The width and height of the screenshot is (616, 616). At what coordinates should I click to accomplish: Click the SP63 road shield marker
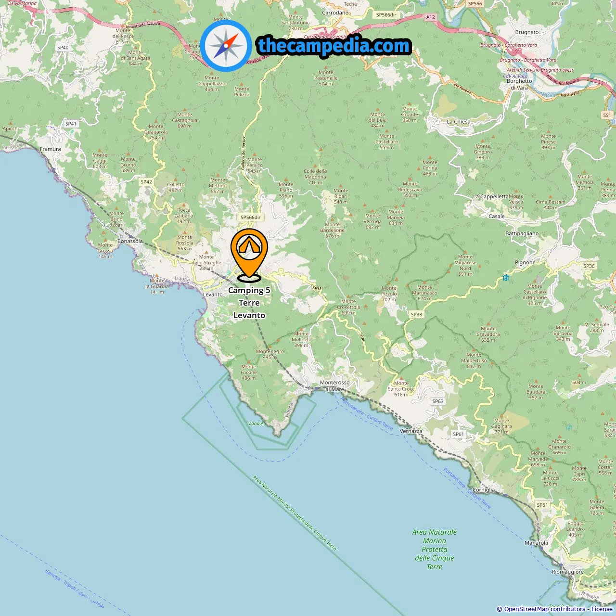tap(438, 401)
